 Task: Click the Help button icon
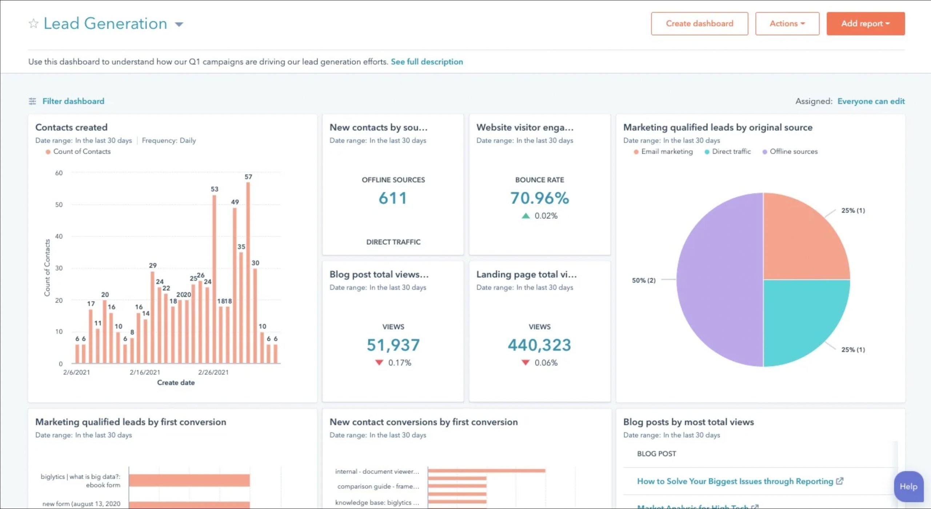click(x=908, y=486)
